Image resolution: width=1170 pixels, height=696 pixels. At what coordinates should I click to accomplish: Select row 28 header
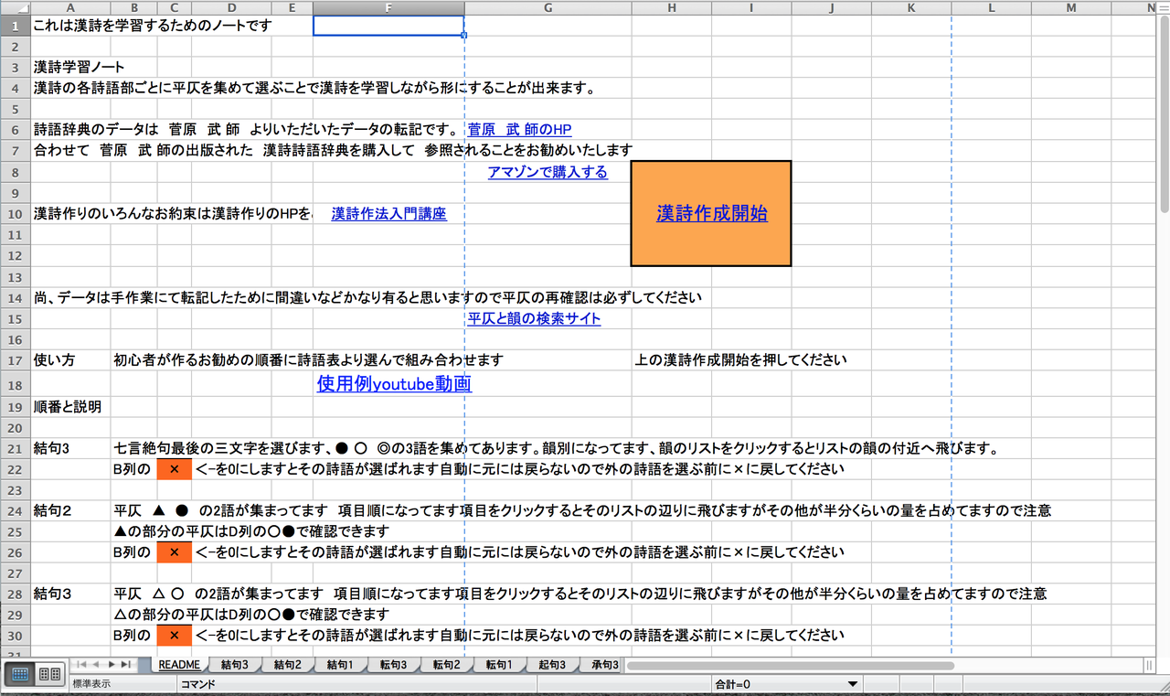tap(16, 593)
